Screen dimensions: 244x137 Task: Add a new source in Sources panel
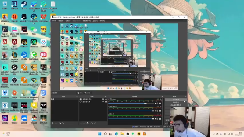pyautogui.click(x=81, y=123)
